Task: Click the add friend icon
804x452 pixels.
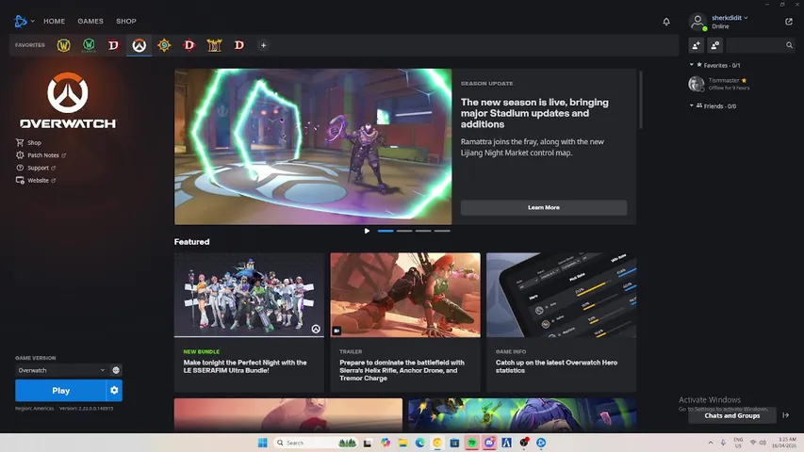Action: coord(696,45)
